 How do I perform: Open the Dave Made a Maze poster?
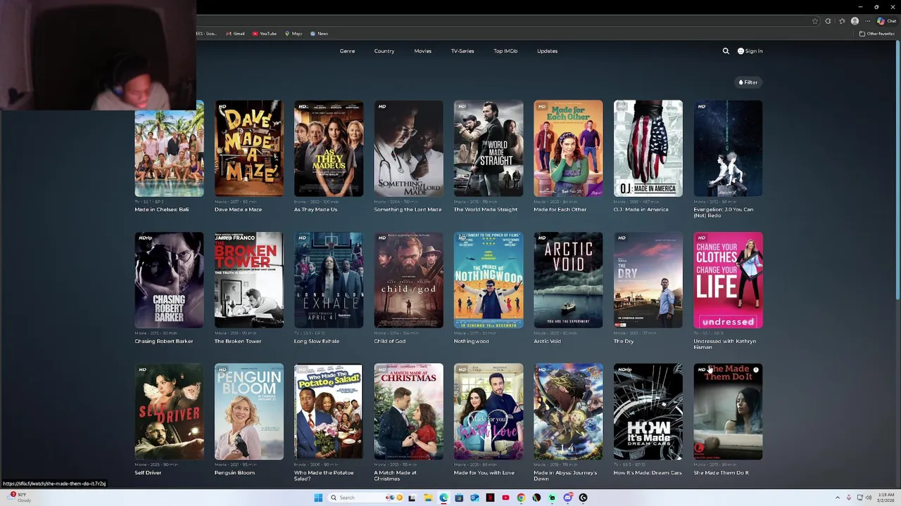click(x=249, y=148)
